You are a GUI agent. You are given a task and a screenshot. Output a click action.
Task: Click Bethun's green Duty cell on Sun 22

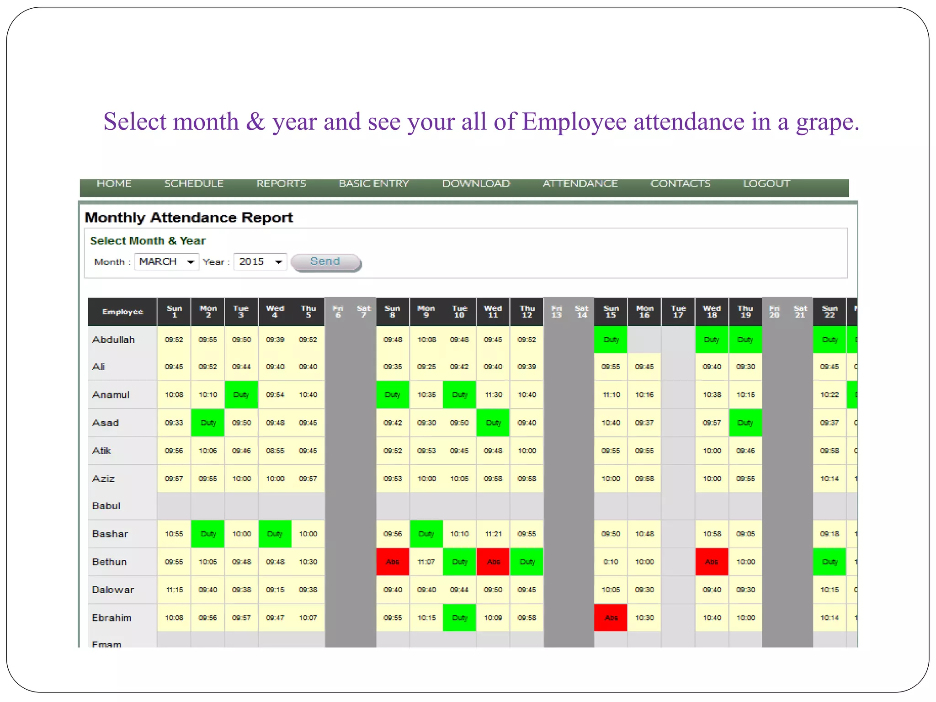click(x=830, y=562)
